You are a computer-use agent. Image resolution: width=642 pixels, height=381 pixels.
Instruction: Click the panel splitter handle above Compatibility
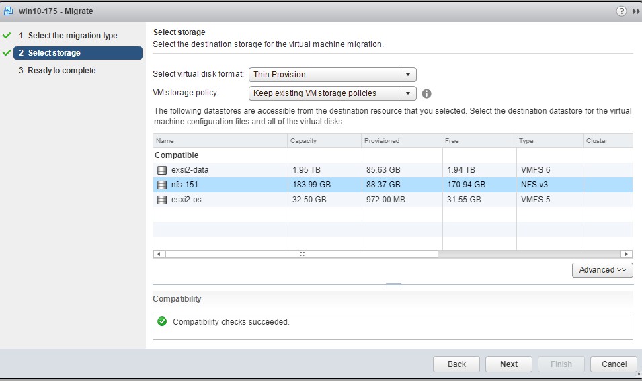pos(393,284)
